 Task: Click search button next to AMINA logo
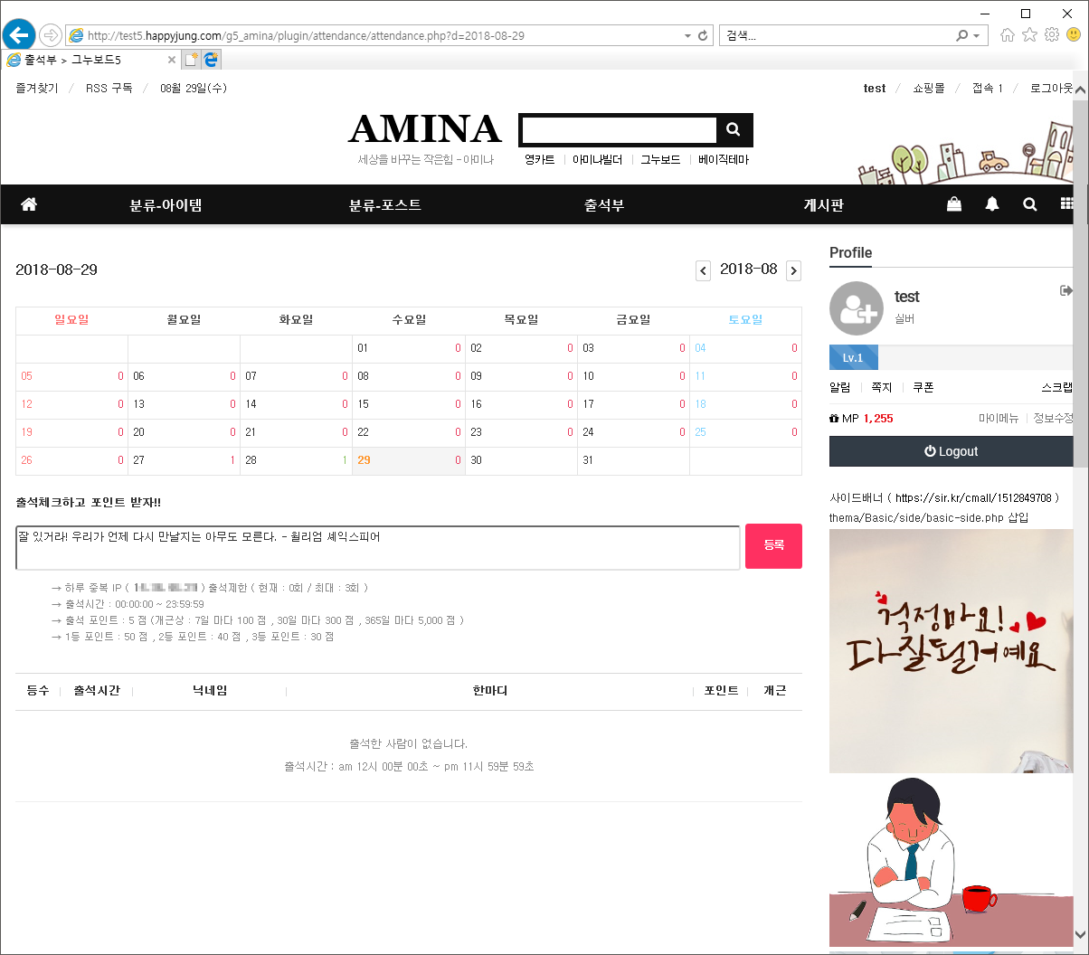click(x=734, y=129)
